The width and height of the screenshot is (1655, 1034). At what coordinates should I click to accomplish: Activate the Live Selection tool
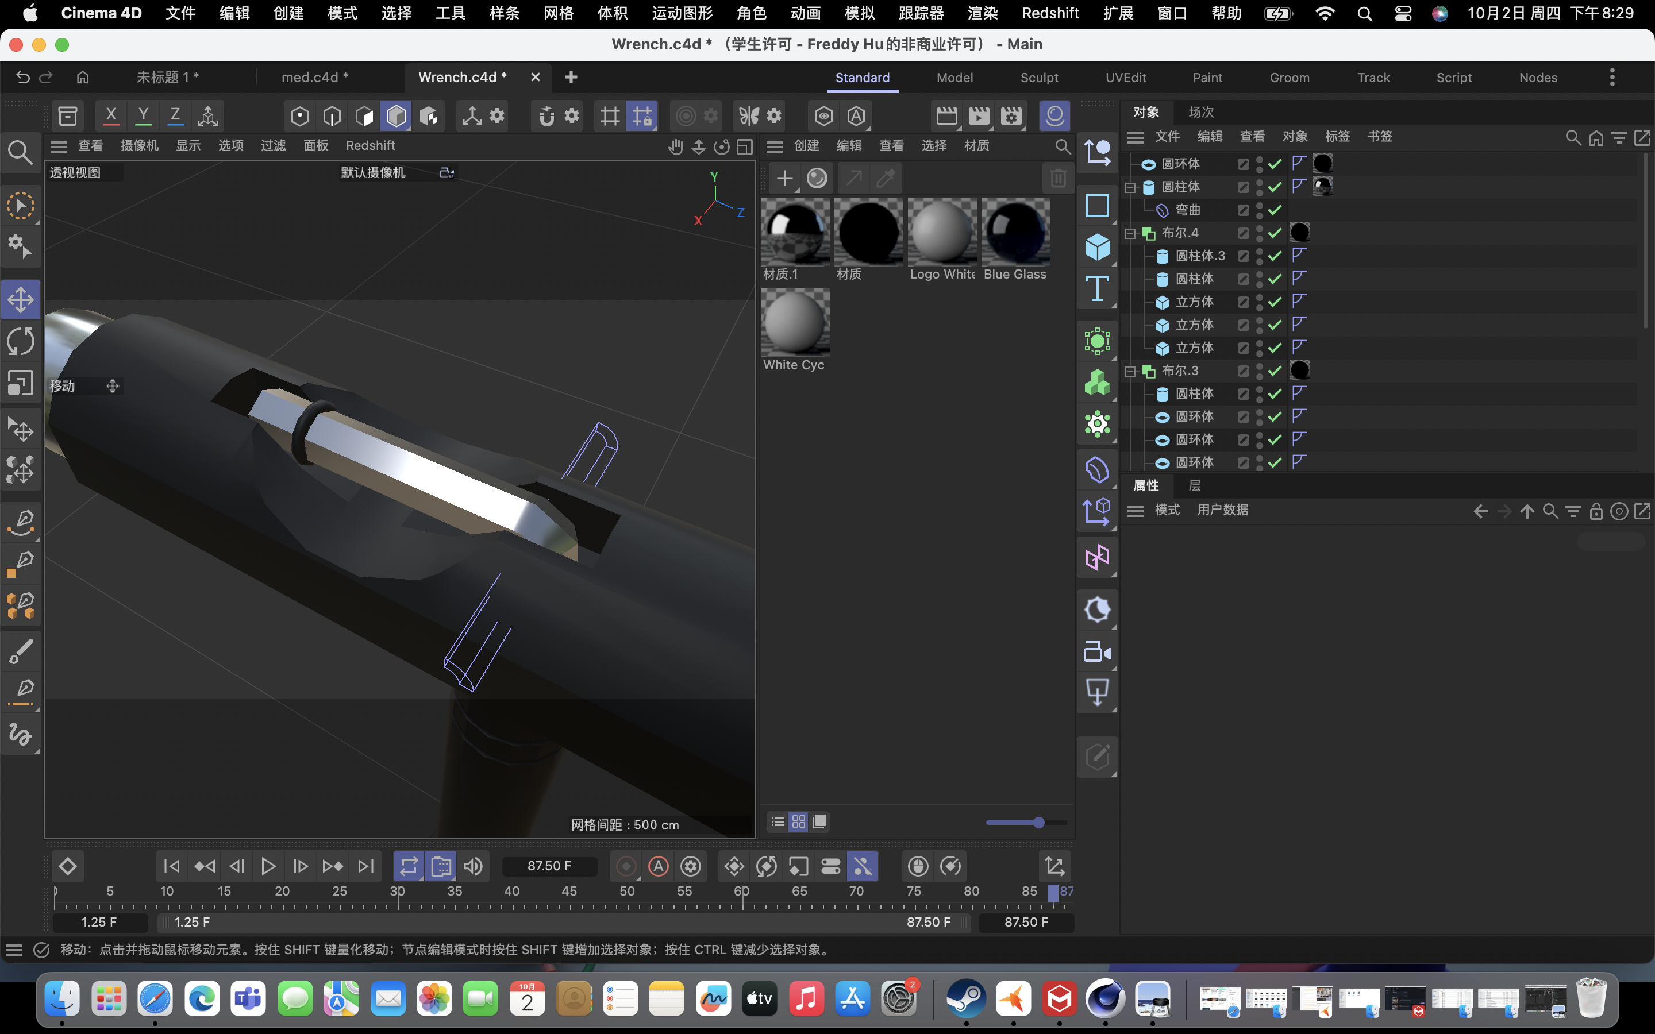(21, 205)
